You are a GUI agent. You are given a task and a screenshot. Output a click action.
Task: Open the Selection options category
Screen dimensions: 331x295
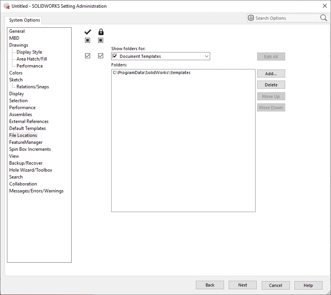(x=18, y=101)
